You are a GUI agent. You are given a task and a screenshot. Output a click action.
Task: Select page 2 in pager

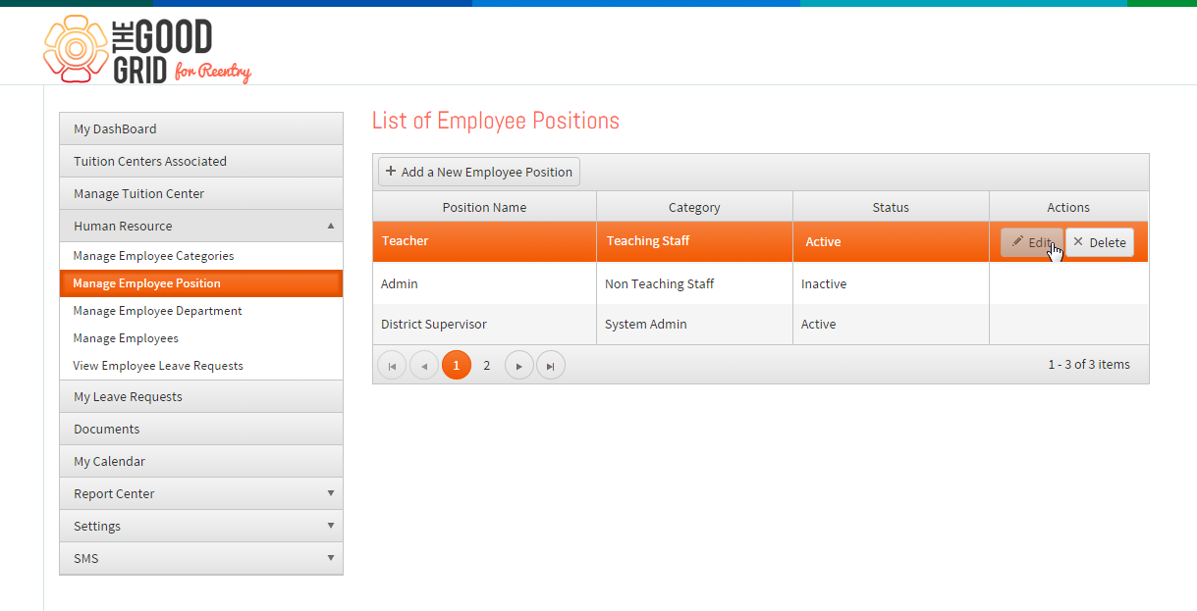pyautogui.click(x=487, y=366)
